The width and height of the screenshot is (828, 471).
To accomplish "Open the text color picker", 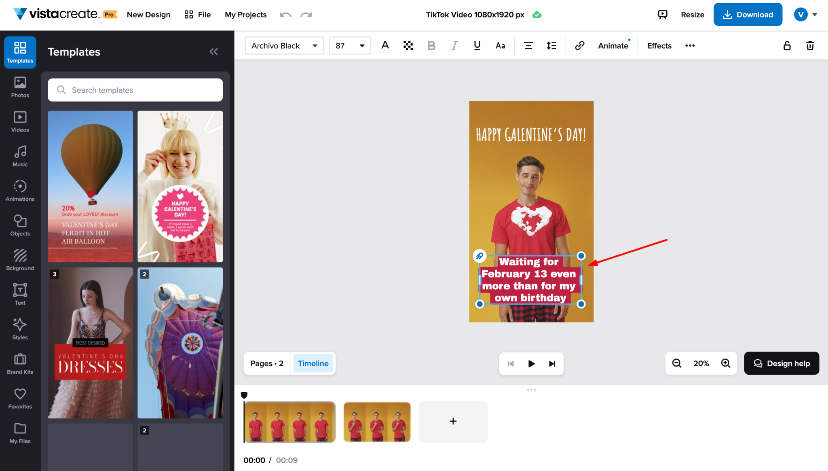I will coord(384,45).
